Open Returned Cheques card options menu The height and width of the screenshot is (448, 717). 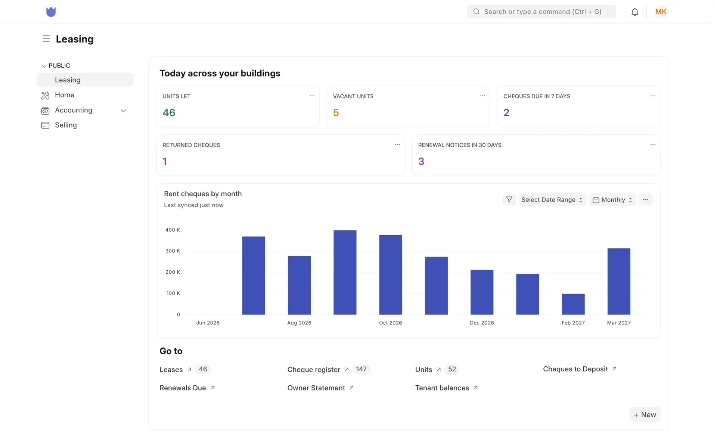pos(397,145)
